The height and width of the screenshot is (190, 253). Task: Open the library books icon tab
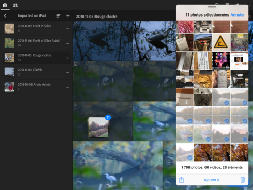click(5, 5)
